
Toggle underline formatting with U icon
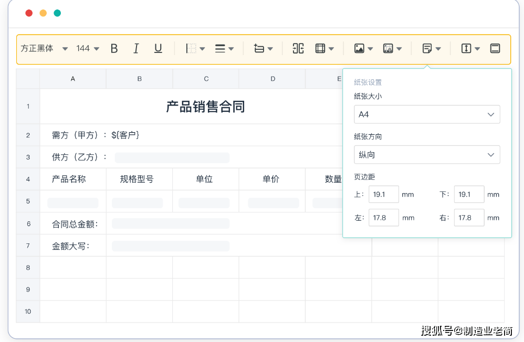click(158, 49)
